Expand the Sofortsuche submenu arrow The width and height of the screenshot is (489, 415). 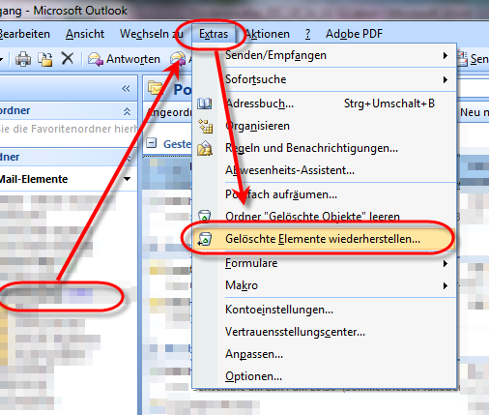(x=446, y=79)
